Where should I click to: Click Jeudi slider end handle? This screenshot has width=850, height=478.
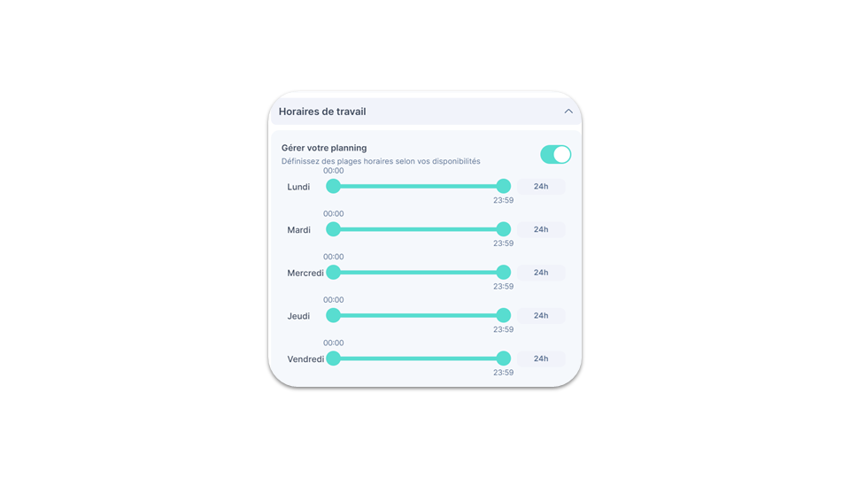tap(504, 315)
